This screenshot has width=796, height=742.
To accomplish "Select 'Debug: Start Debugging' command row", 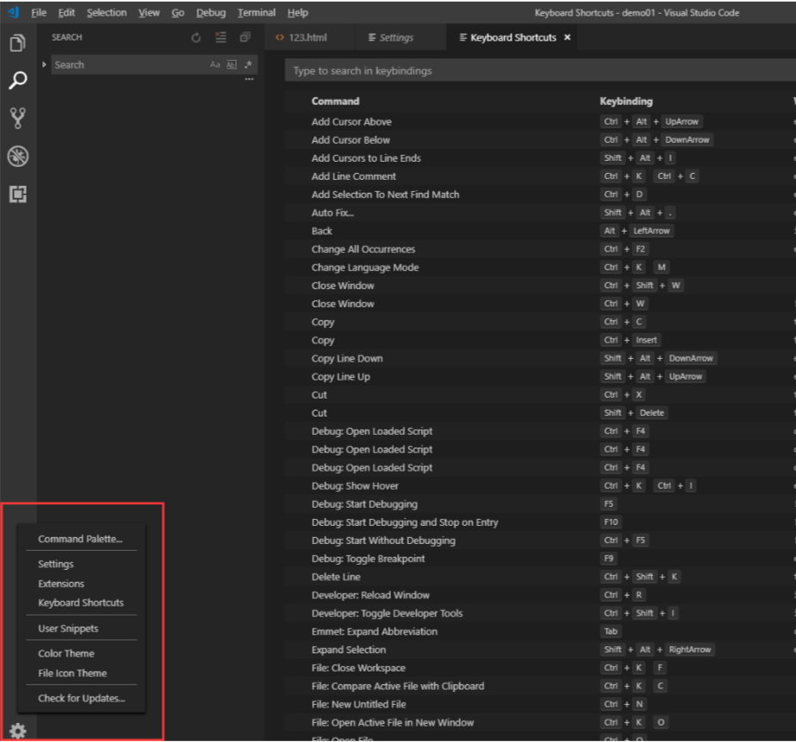I will (540, 504).
